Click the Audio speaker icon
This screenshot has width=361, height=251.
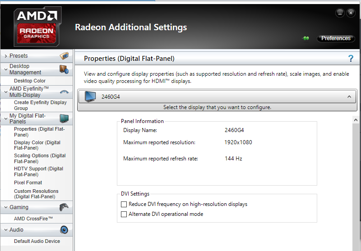click(64, 230)
